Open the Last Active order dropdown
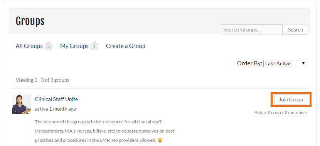This screenshot has height=146, width=320. 285,64
